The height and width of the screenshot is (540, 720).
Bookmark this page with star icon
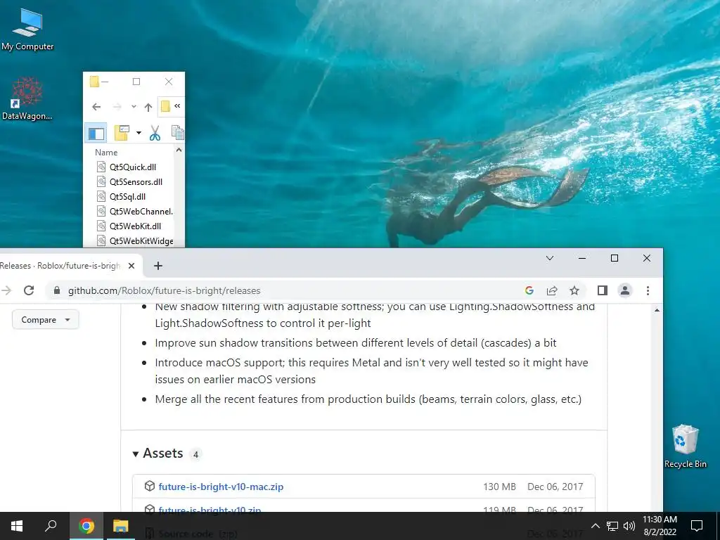point(574,290)
